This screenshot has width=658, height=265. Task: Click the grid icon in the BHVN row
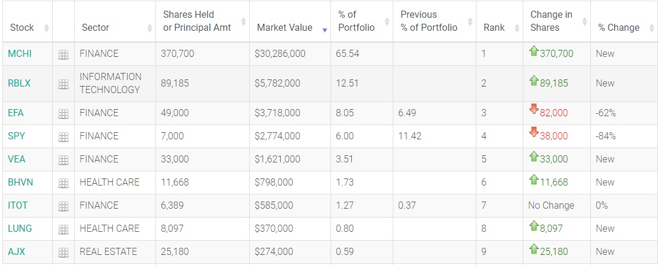(63, 183)
